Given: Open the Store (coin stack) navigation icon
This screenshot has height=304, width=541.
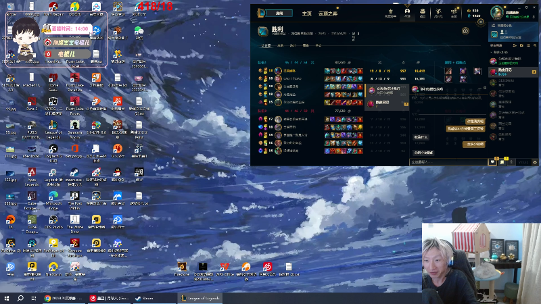Looking at the screenshot, I should pyautogui.click(x=454, y=12).
